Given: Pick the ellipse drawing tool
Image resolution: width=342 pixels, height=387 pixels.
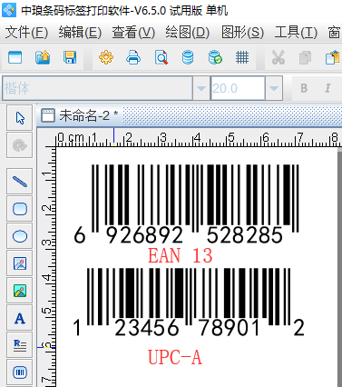Looking at the screenshot, I should click(20, 236).
